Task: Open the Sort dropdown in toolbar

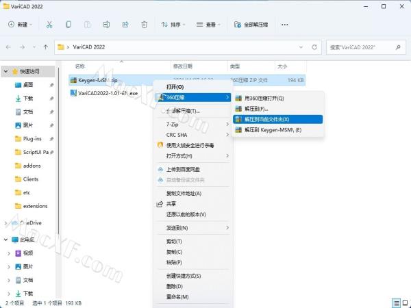Action: point(173,25)
